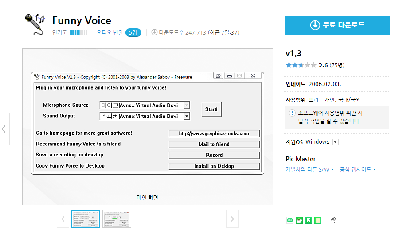Click the 'Sound Output' label
The image size is (403, 250).
(59, 116)
